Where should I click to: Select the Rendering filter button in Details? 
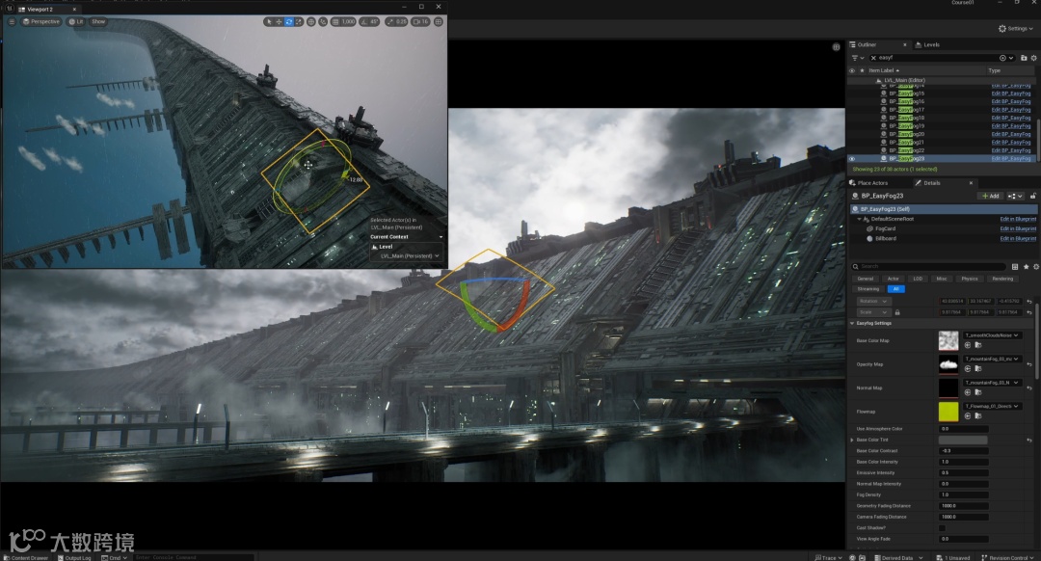[1002, 279]
